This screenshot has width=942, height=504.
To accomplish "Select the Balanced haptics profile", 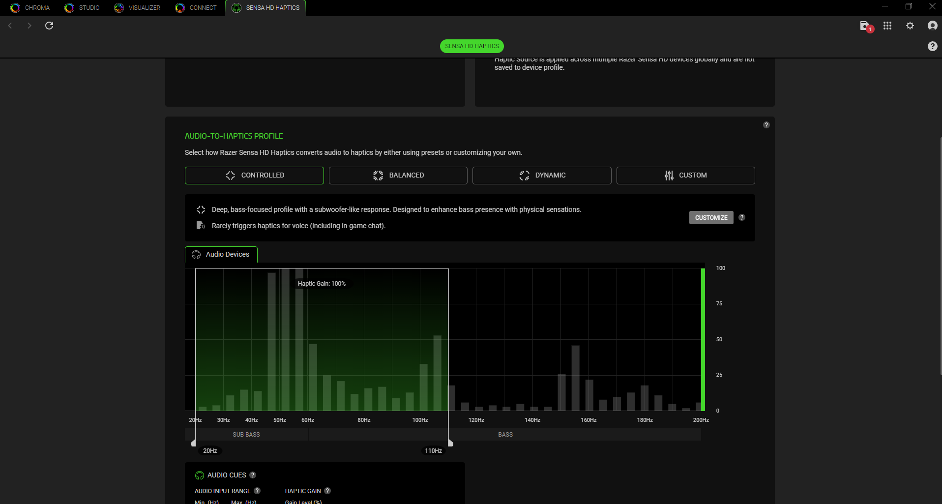I will pyautogui.click(x=398, y=176).
